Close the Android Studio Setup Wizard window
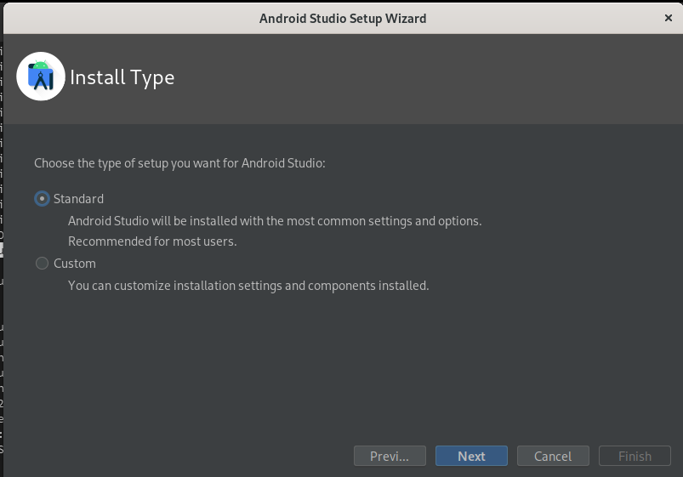 pyautogui.click(x=669, y=18)
